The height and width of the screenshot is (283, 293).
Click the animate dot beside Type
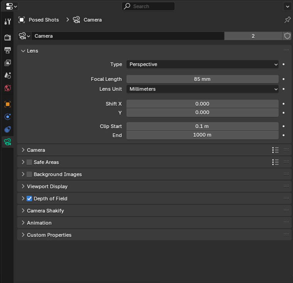283,64
